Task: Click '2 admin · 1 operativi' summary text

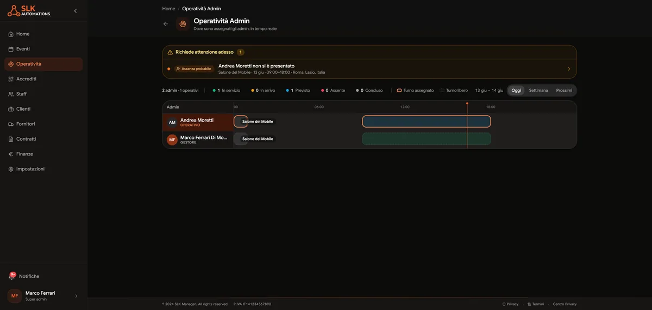Action: point(180,90)
